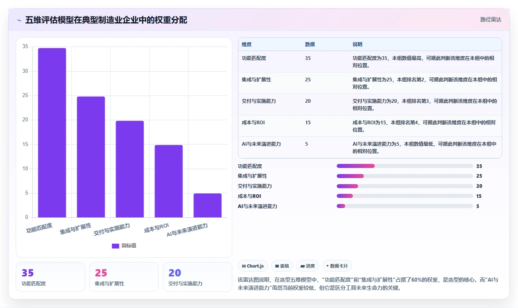Image resolution: width=518 pixels, height=308 pixels.
Task: Click the AI与未来演进能力 bar in chart
Action: tap(207, 206)
